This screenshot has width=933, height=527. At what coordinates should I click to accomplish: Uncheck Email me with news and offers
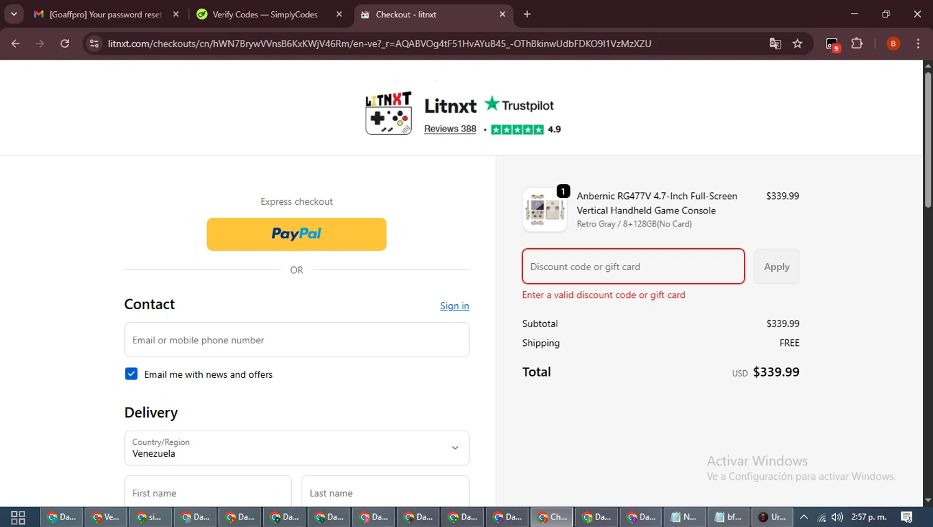pyautogui.click(x=131, y=374)
